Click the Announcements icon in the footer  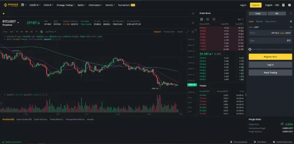click(232, 142)
